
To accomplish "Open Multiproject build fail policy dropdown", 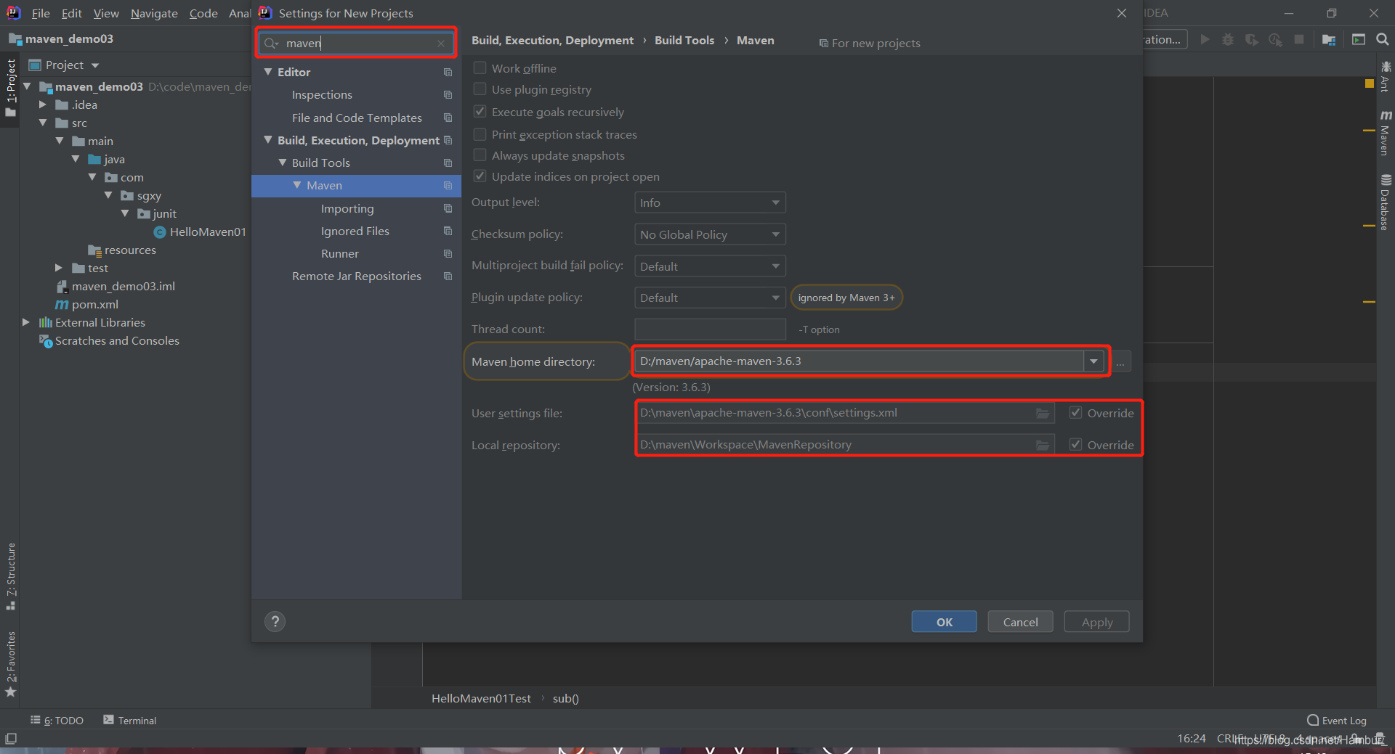I will coord(710,266).
